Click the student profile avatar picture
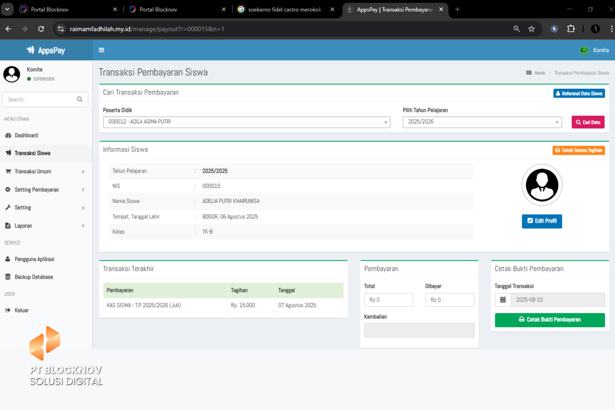The image size is (615, 410). pyautogui.click(x=542, y=185)
